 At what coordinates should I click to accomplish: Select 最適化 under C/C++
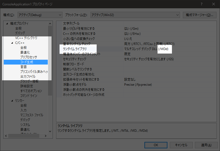(x=25, y=52)
